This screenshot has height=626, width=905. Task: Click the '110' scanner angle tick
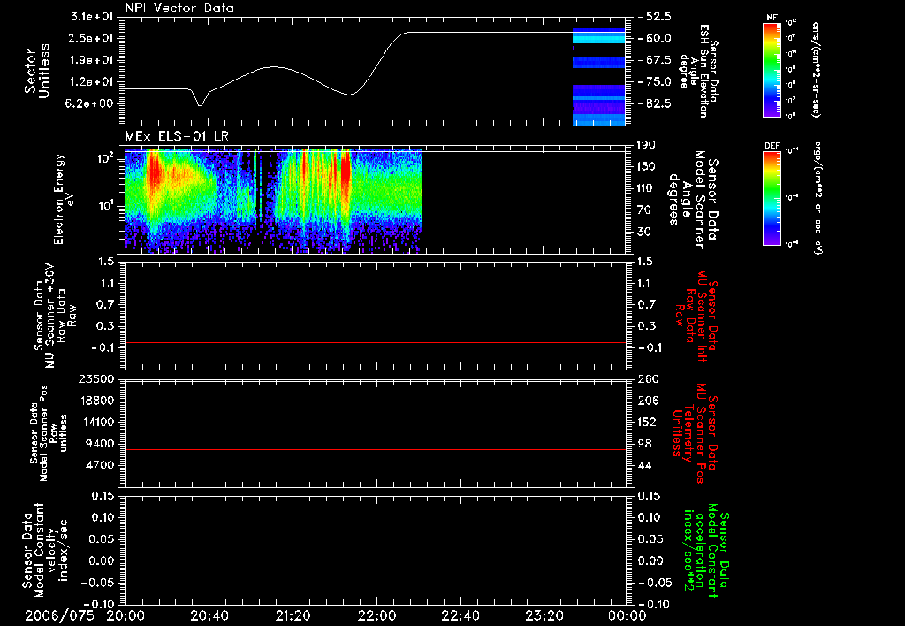(647, 188)
